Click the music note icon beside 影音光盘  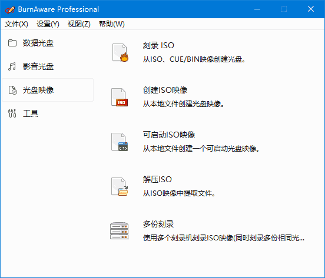tap(12, 66)
